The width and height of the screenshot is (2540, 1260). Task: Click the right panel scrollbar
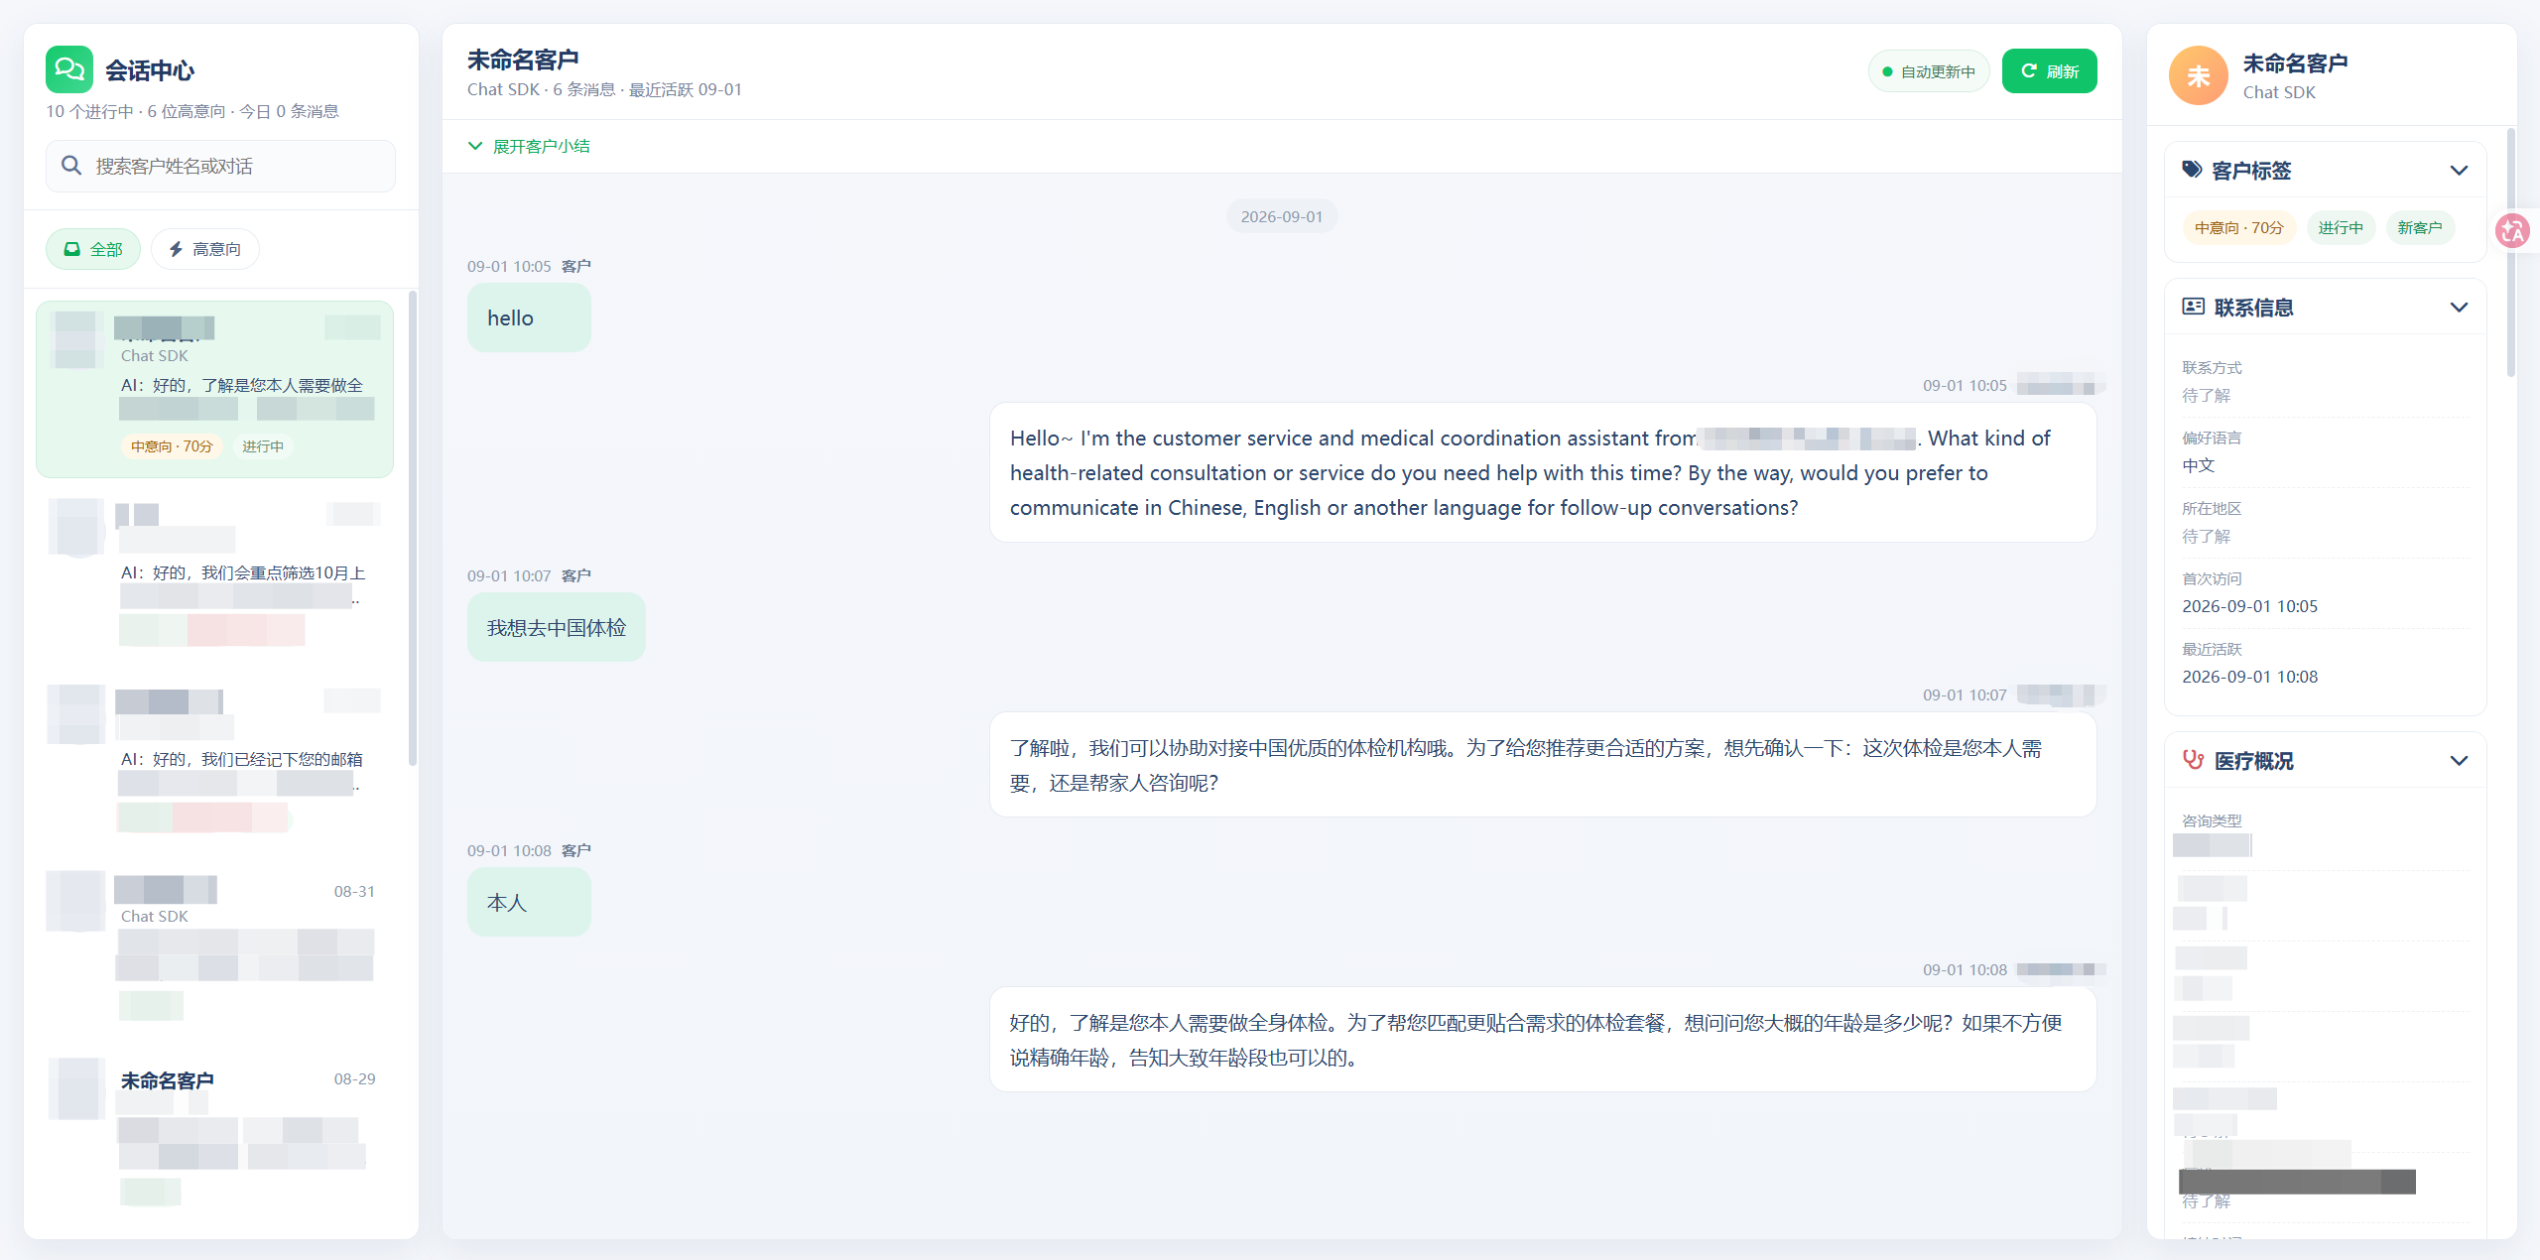2511,253
